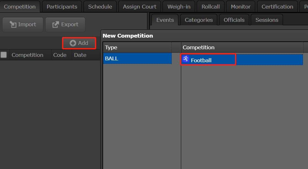Go to the Assign Court tab
Viewport: 308px width, 169px height.
click(x=139, y=7)
